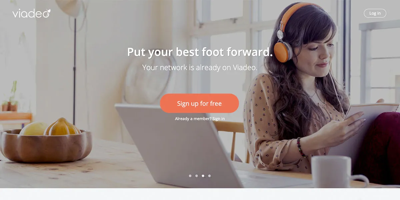The width and height of the screenshot is (400, 200).
Task: Click the white coffee mug in the photo
Action: click(x=335, y=172)
